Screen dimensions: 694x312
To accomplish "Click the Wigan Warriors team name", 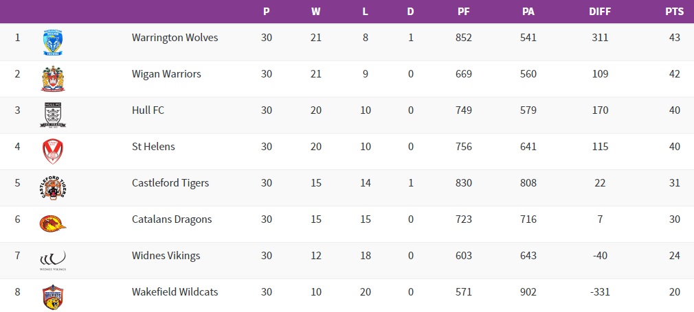I will (x=166, y=74).
